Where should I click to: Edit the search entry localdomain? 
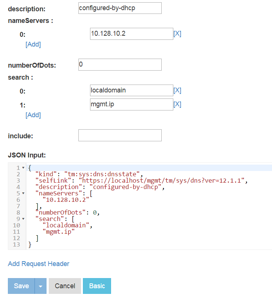(x=131, y=90)
